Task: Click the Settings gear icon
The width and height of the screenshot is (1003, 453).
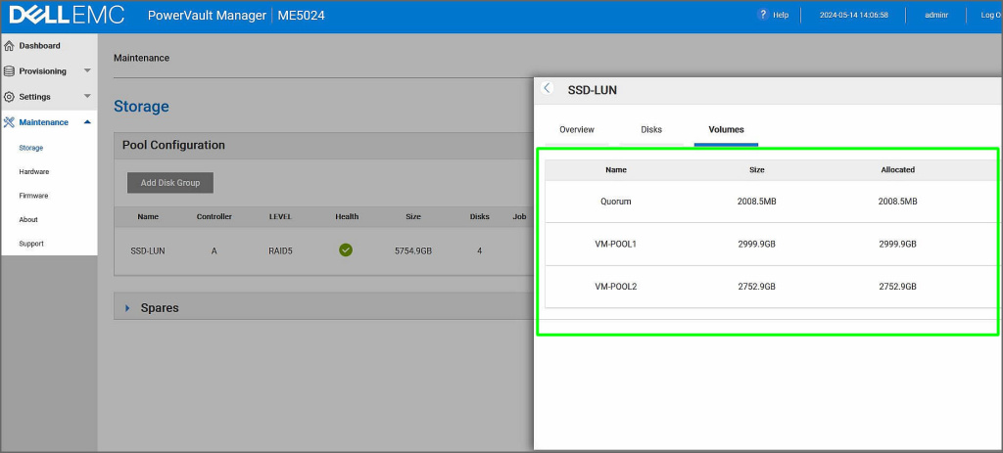Action: pos(10,97)
